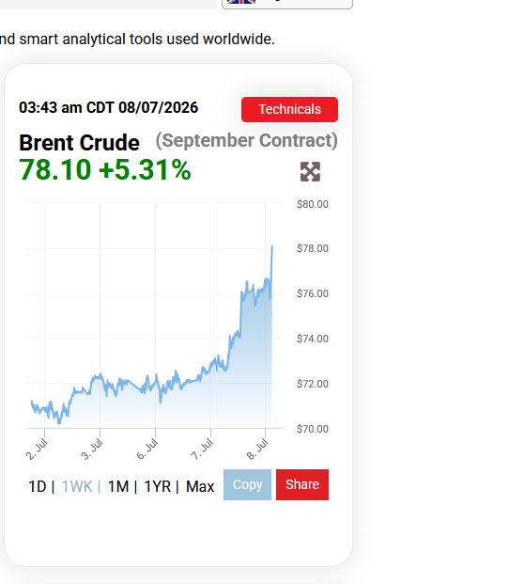
Task: Click the 6. Jul date tick
Action: (x=147, y=449)
